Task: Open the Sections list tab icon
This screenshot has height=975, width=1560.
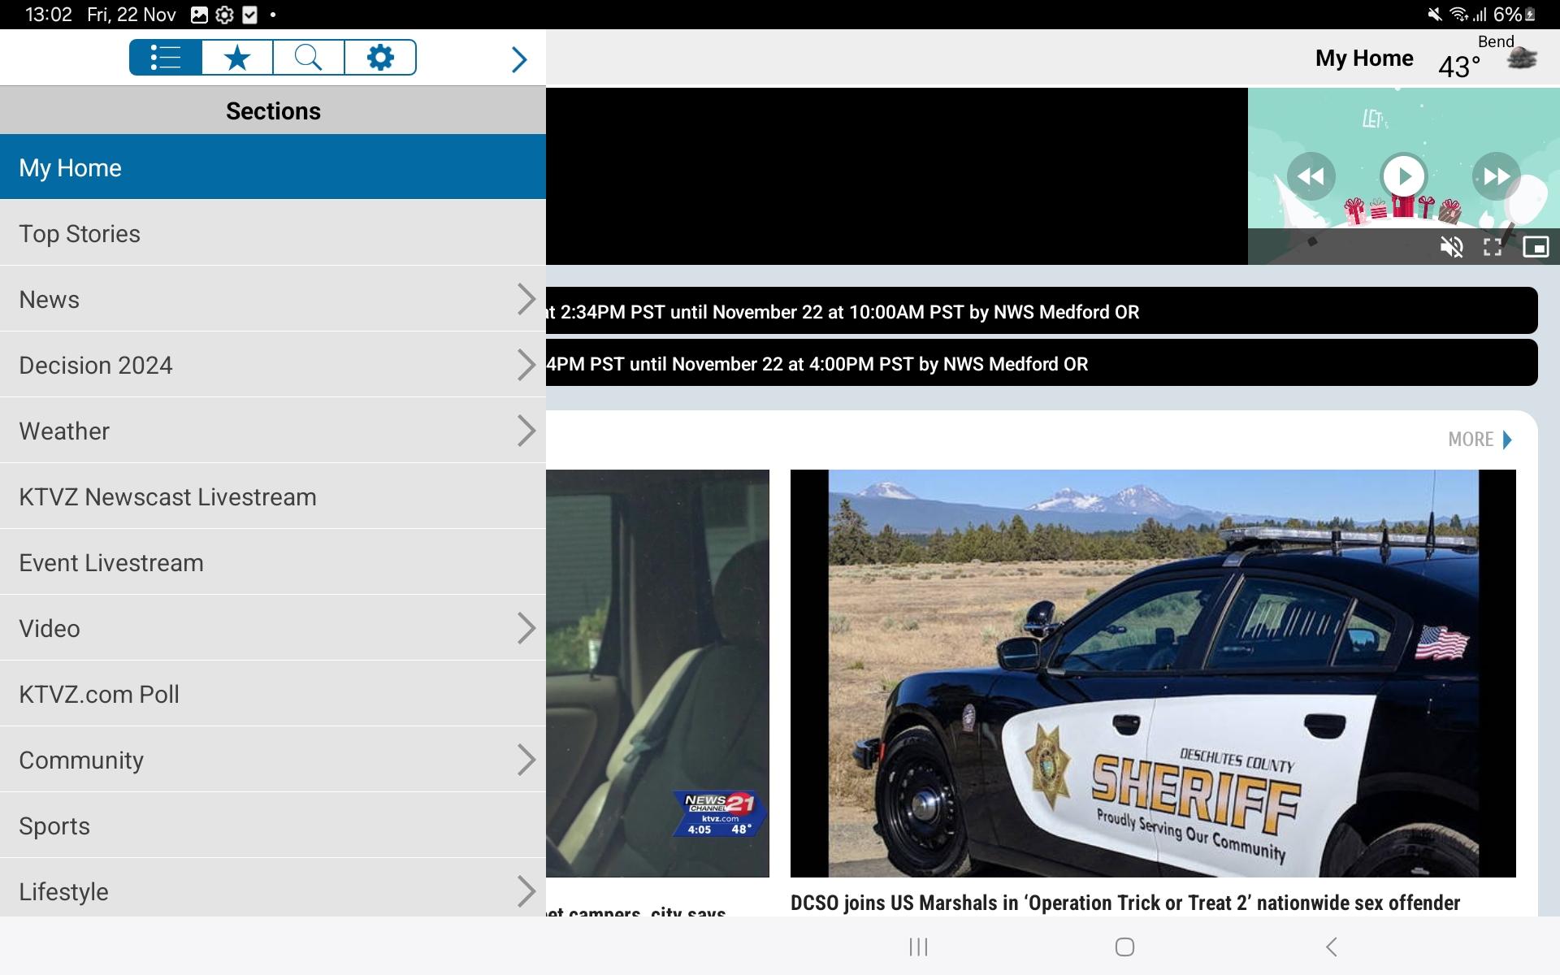Action: point(166,58)
